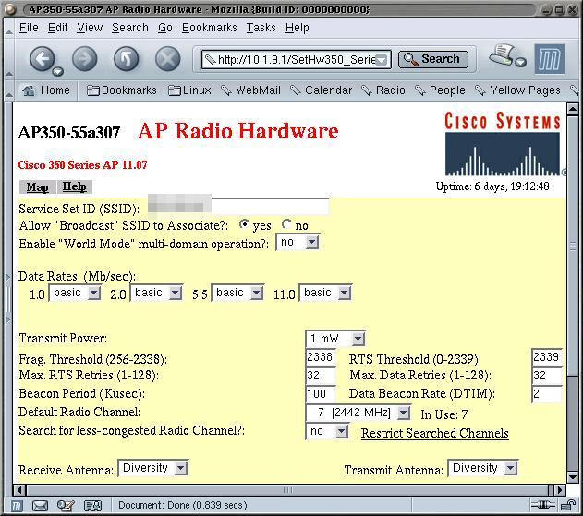Open the People bookmark
The width and height of the screenshot is (583, 516).
point(440,90)
